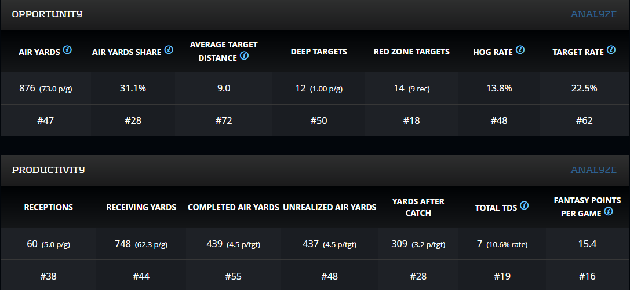Click Analyze in the Productivity section
This screenshot has width=630, height=290.
tap(593, 170)
